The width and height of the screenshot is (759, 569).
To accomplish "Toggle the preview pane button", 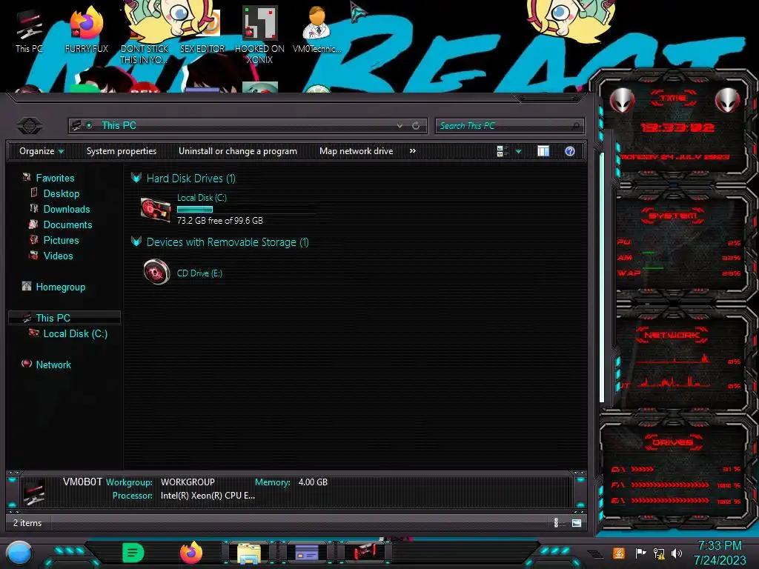I will [543, 151].
